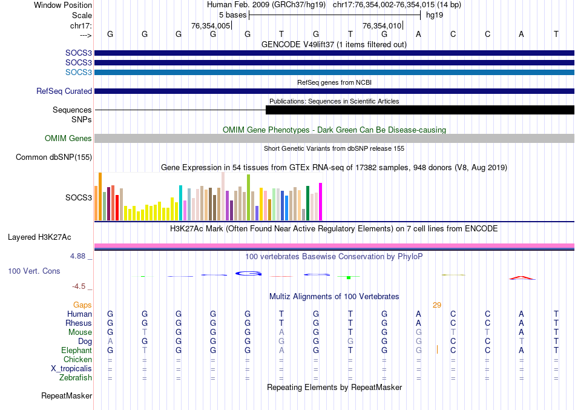Screen dimensions: 575x410
Task: Select the Dog alignment row label
Action: 85,342
